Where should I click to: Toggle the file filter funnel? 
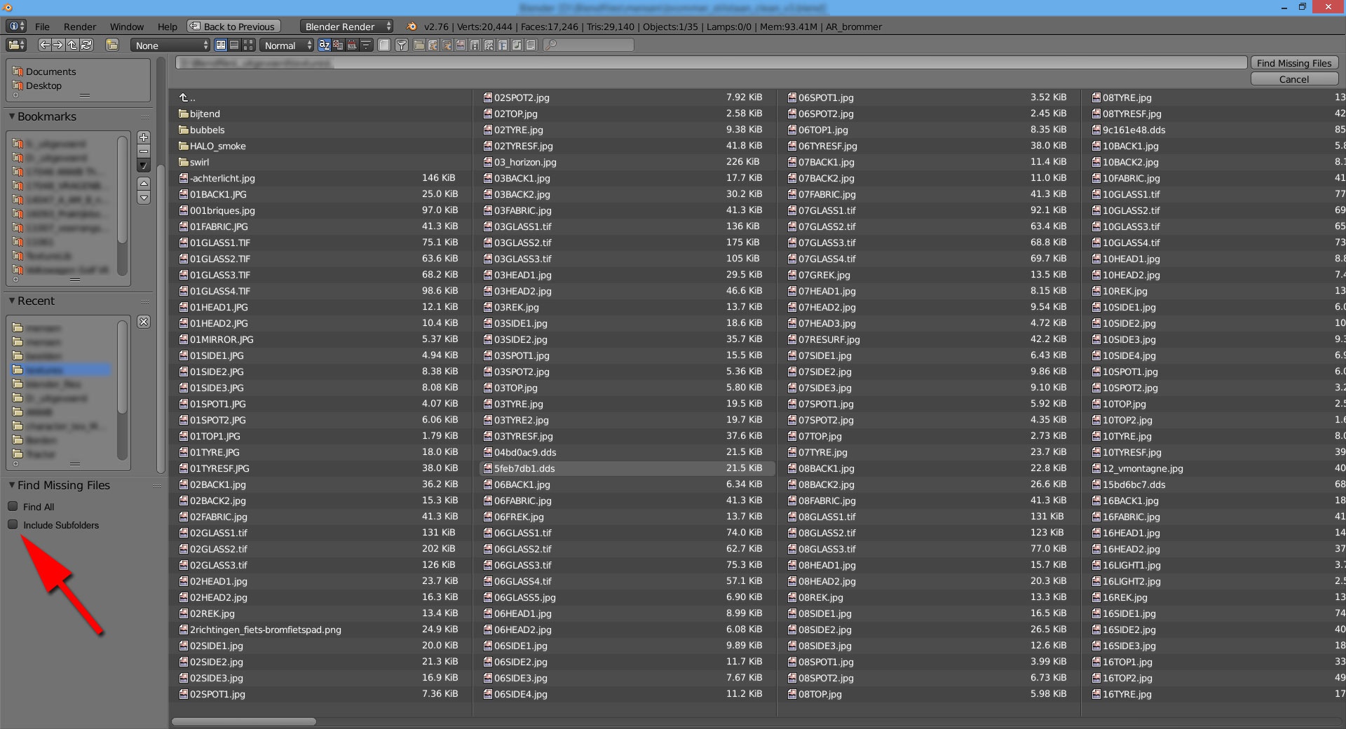pos(402,45)
